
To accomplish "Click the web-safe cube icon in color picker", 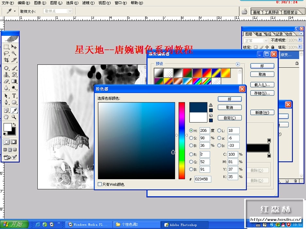I will [211, 115].
